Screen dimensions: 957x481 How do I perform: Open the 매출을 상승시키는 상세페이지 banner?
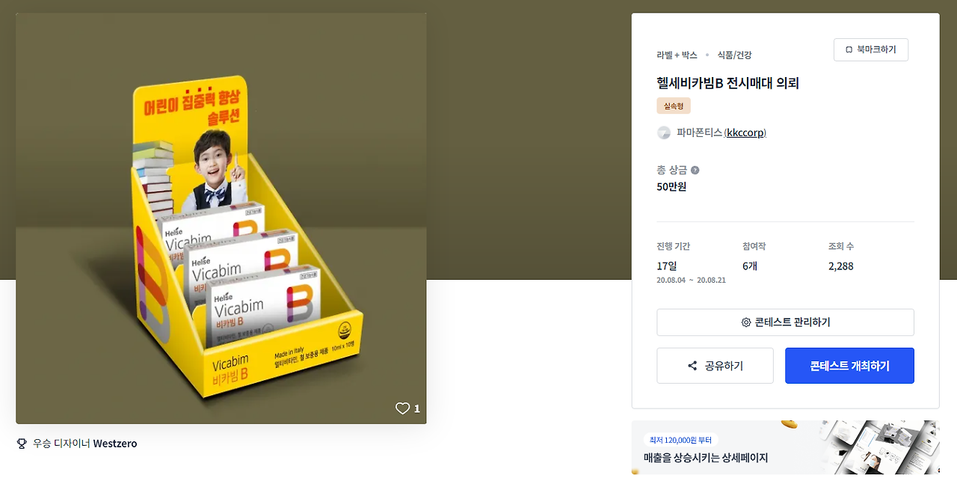point(785,447)
